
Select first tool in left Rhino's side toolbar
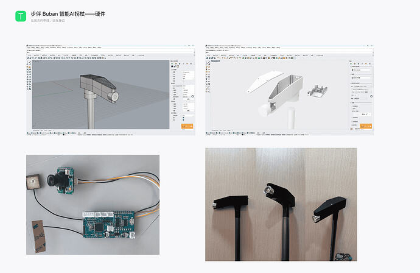pyautogui.click(x=27, y=62)
